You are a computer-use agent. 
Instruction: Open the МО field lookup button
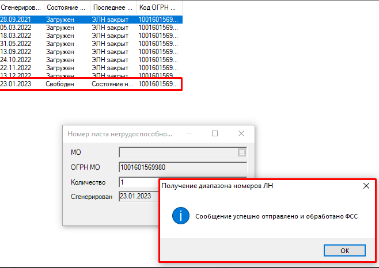242,152
